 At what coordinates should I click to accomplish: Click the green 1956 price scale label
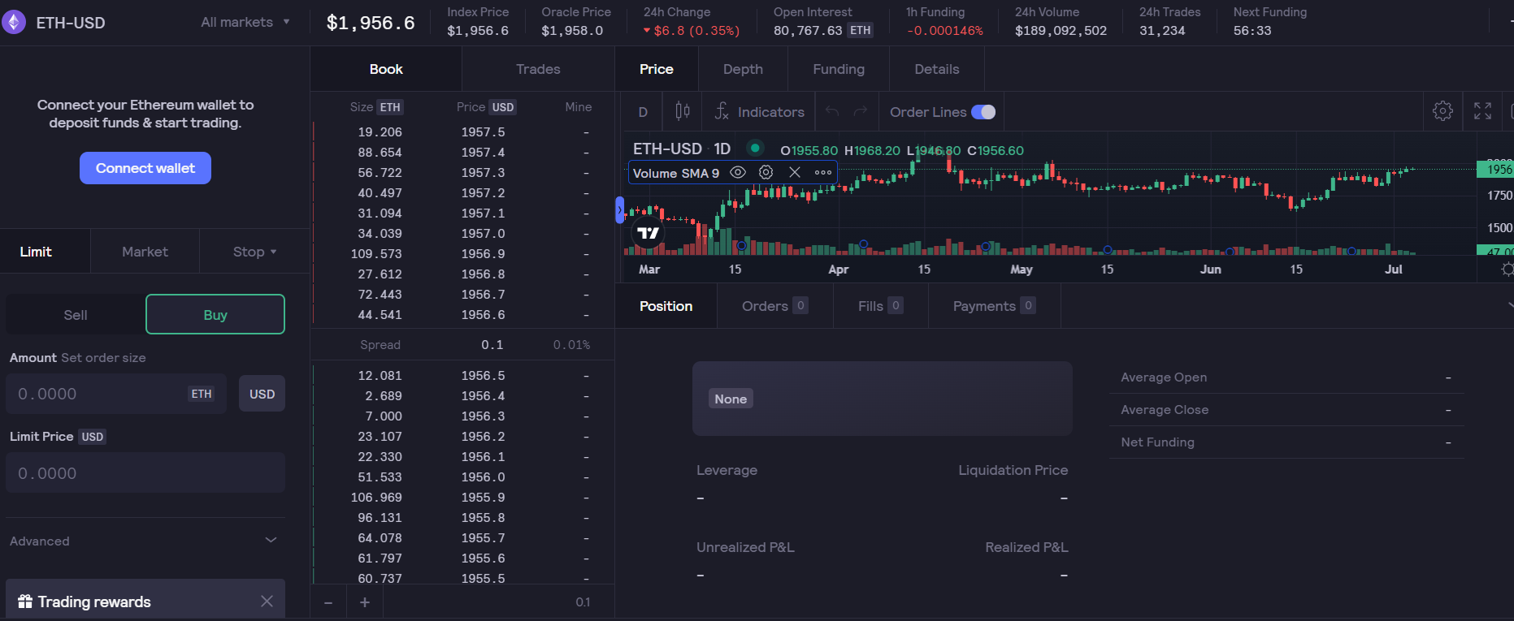coord(1495,169)
